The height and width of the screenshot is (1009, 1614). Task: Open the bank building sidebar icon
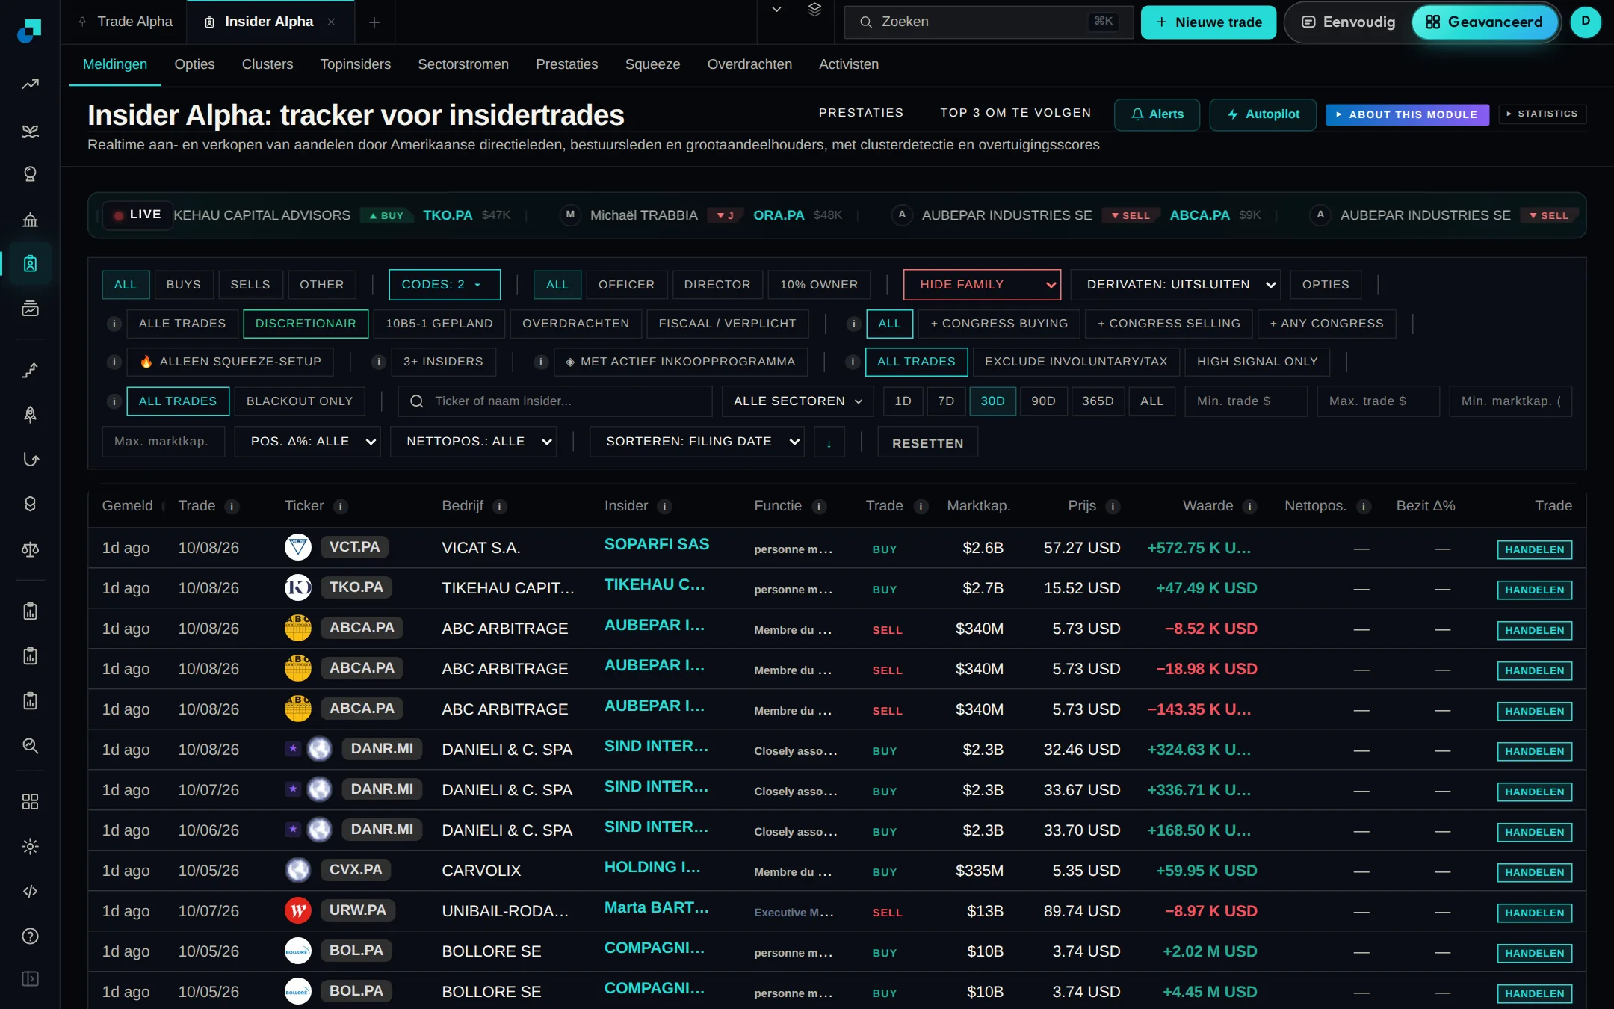[x=30, y=220]
